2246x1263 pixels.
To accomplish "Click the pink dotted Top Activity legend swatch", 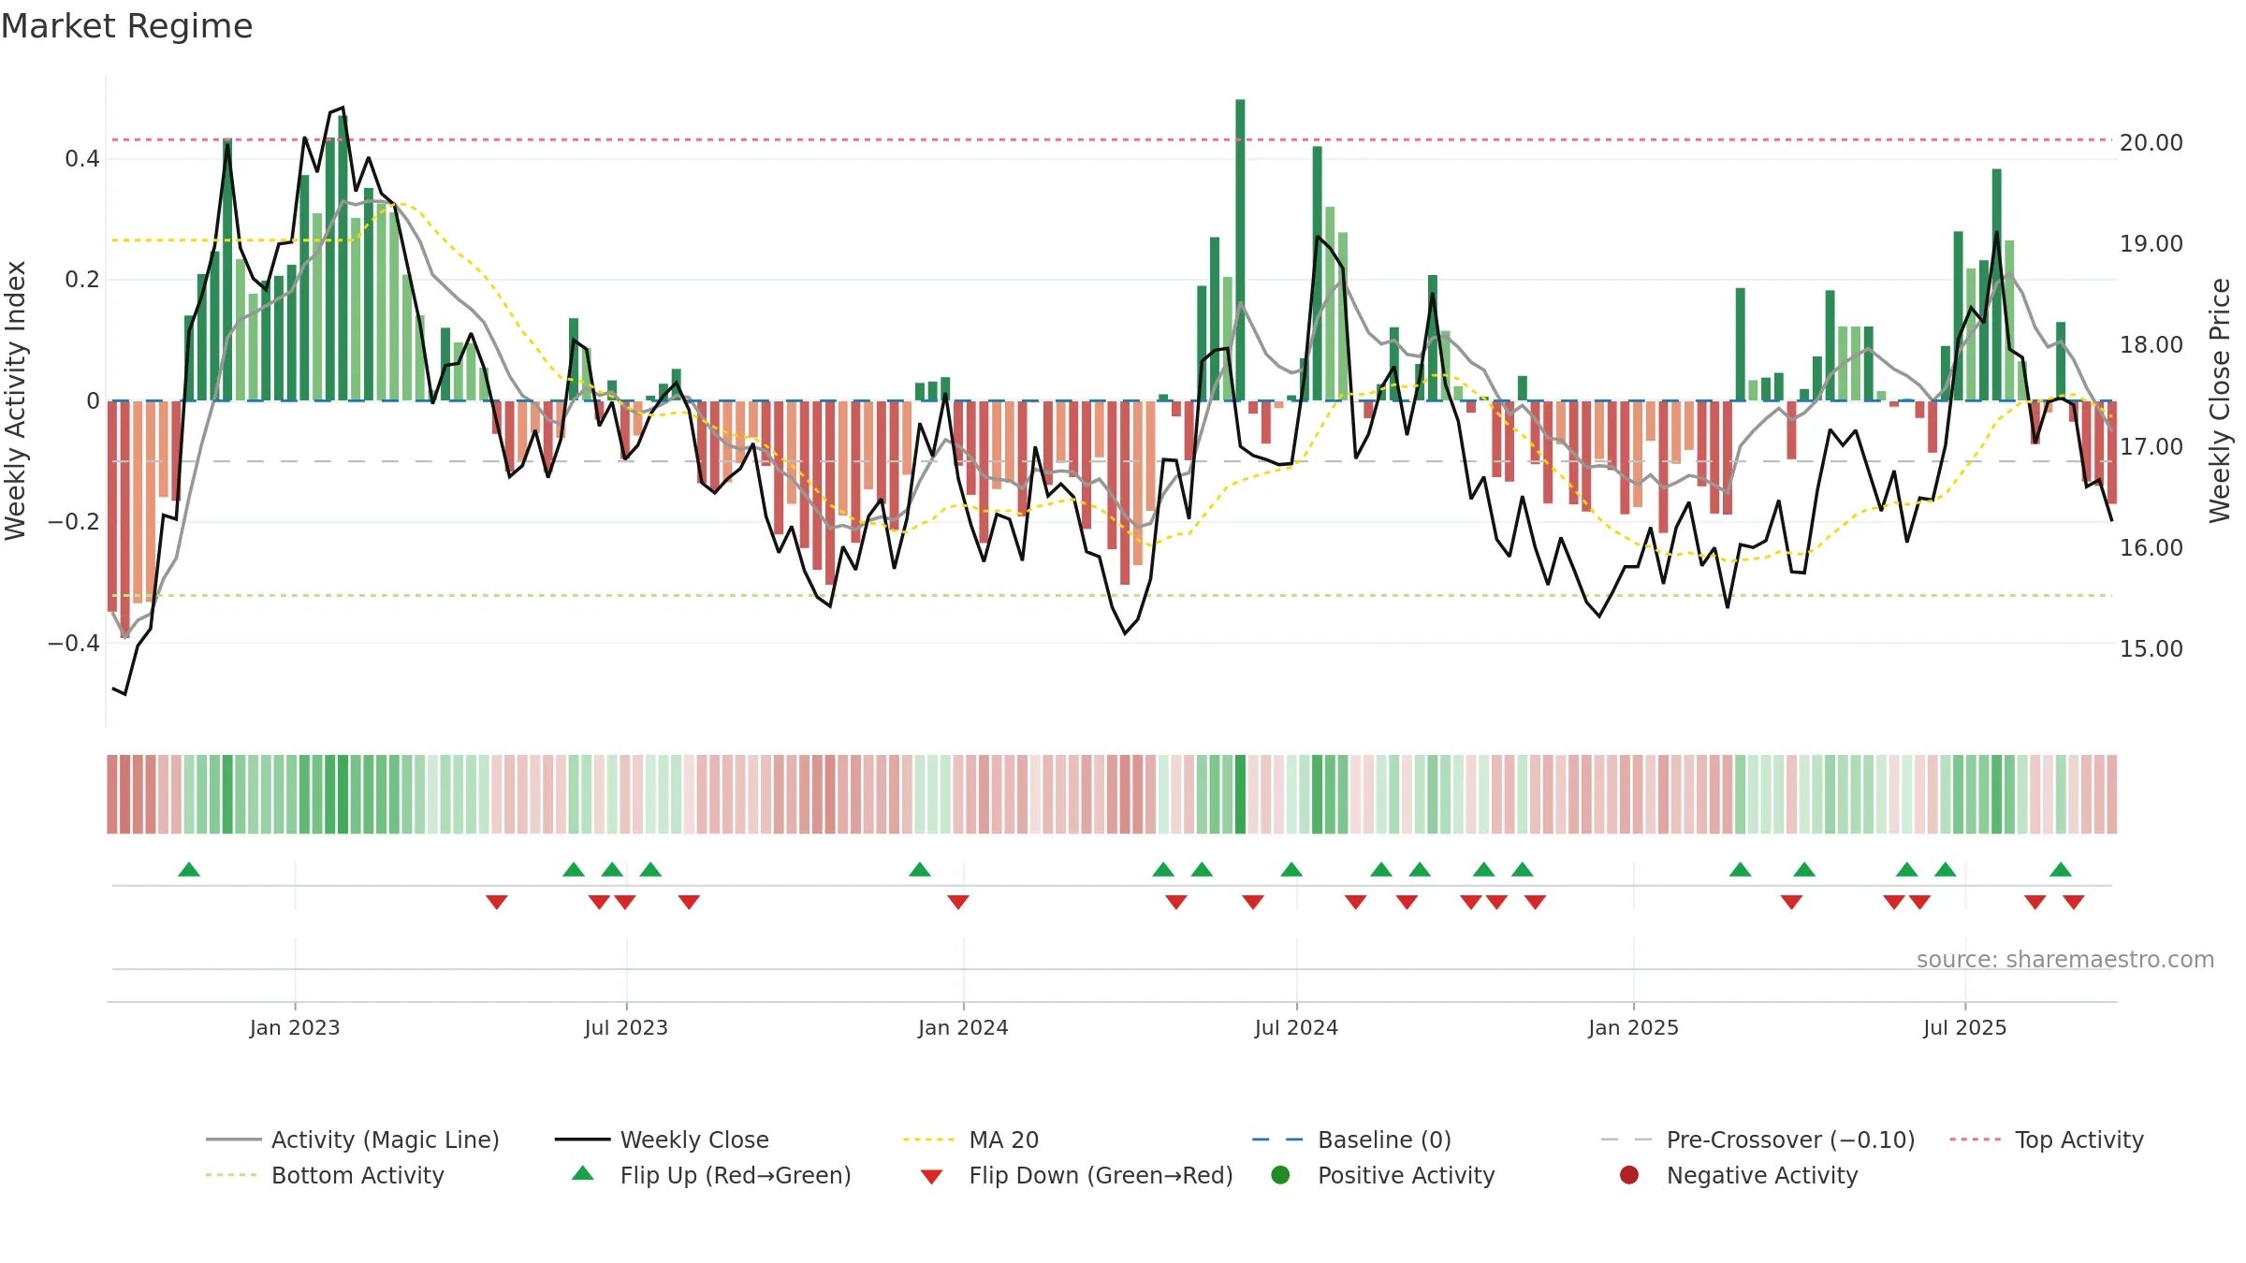I will click(x=1975, y=1140).
